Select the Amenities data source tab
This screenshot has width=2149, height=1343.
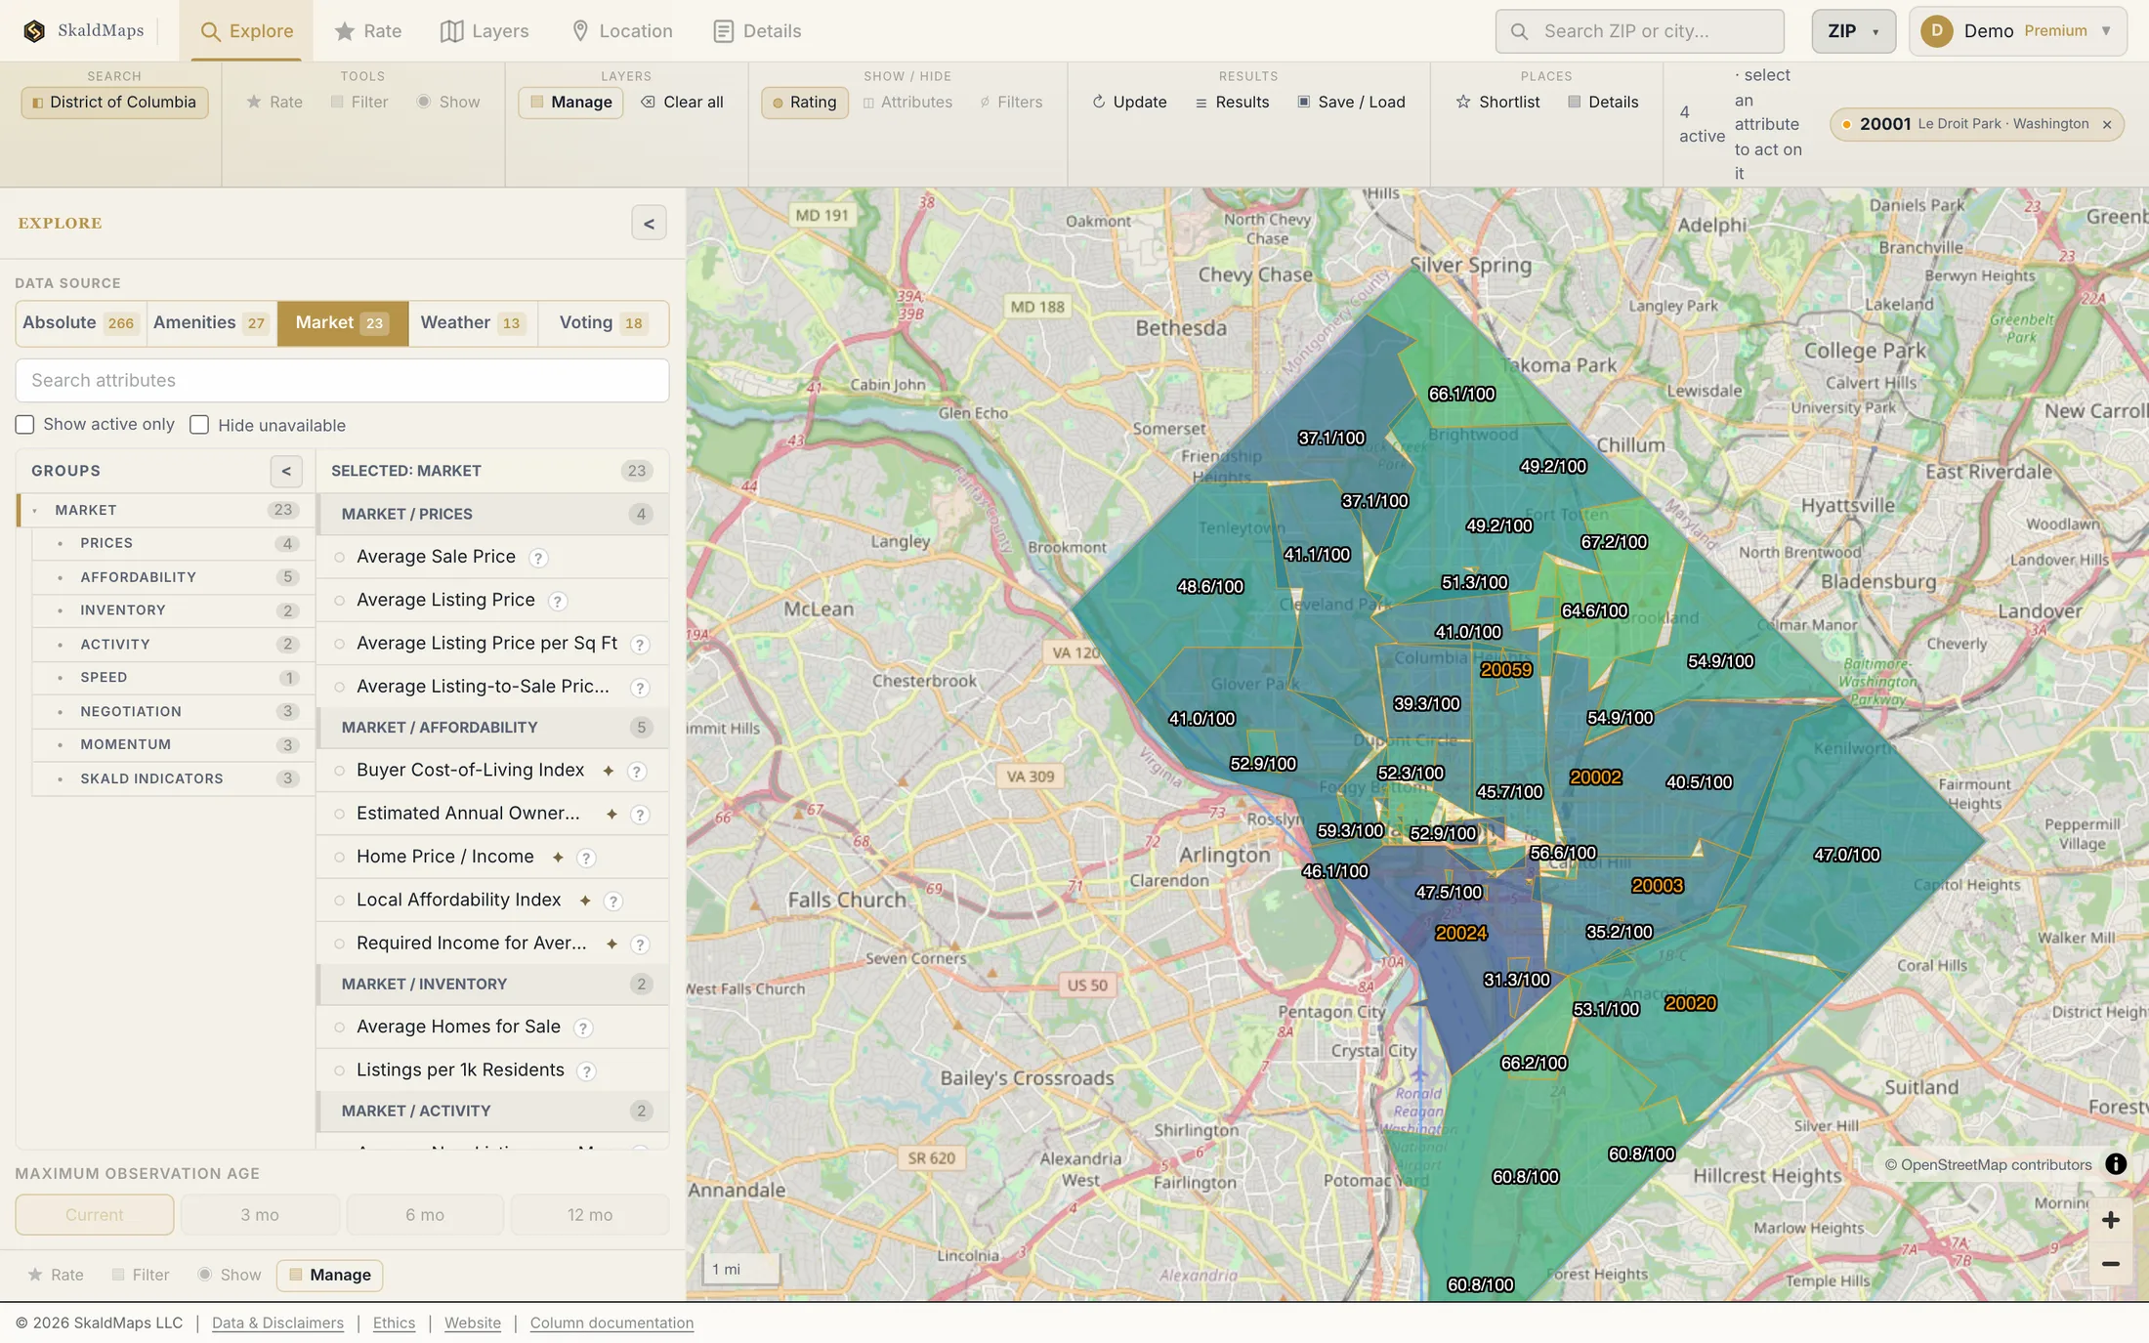[x=211, y=323]
